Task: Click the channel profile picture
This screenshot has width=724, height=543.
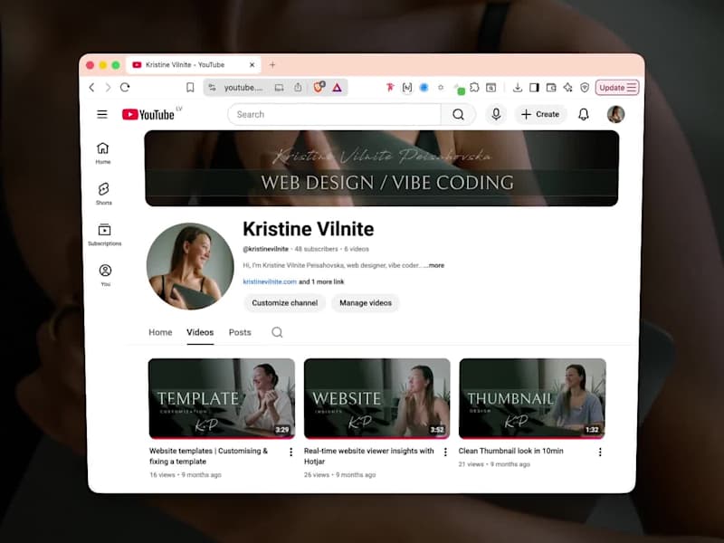Action: click(190, 266)
